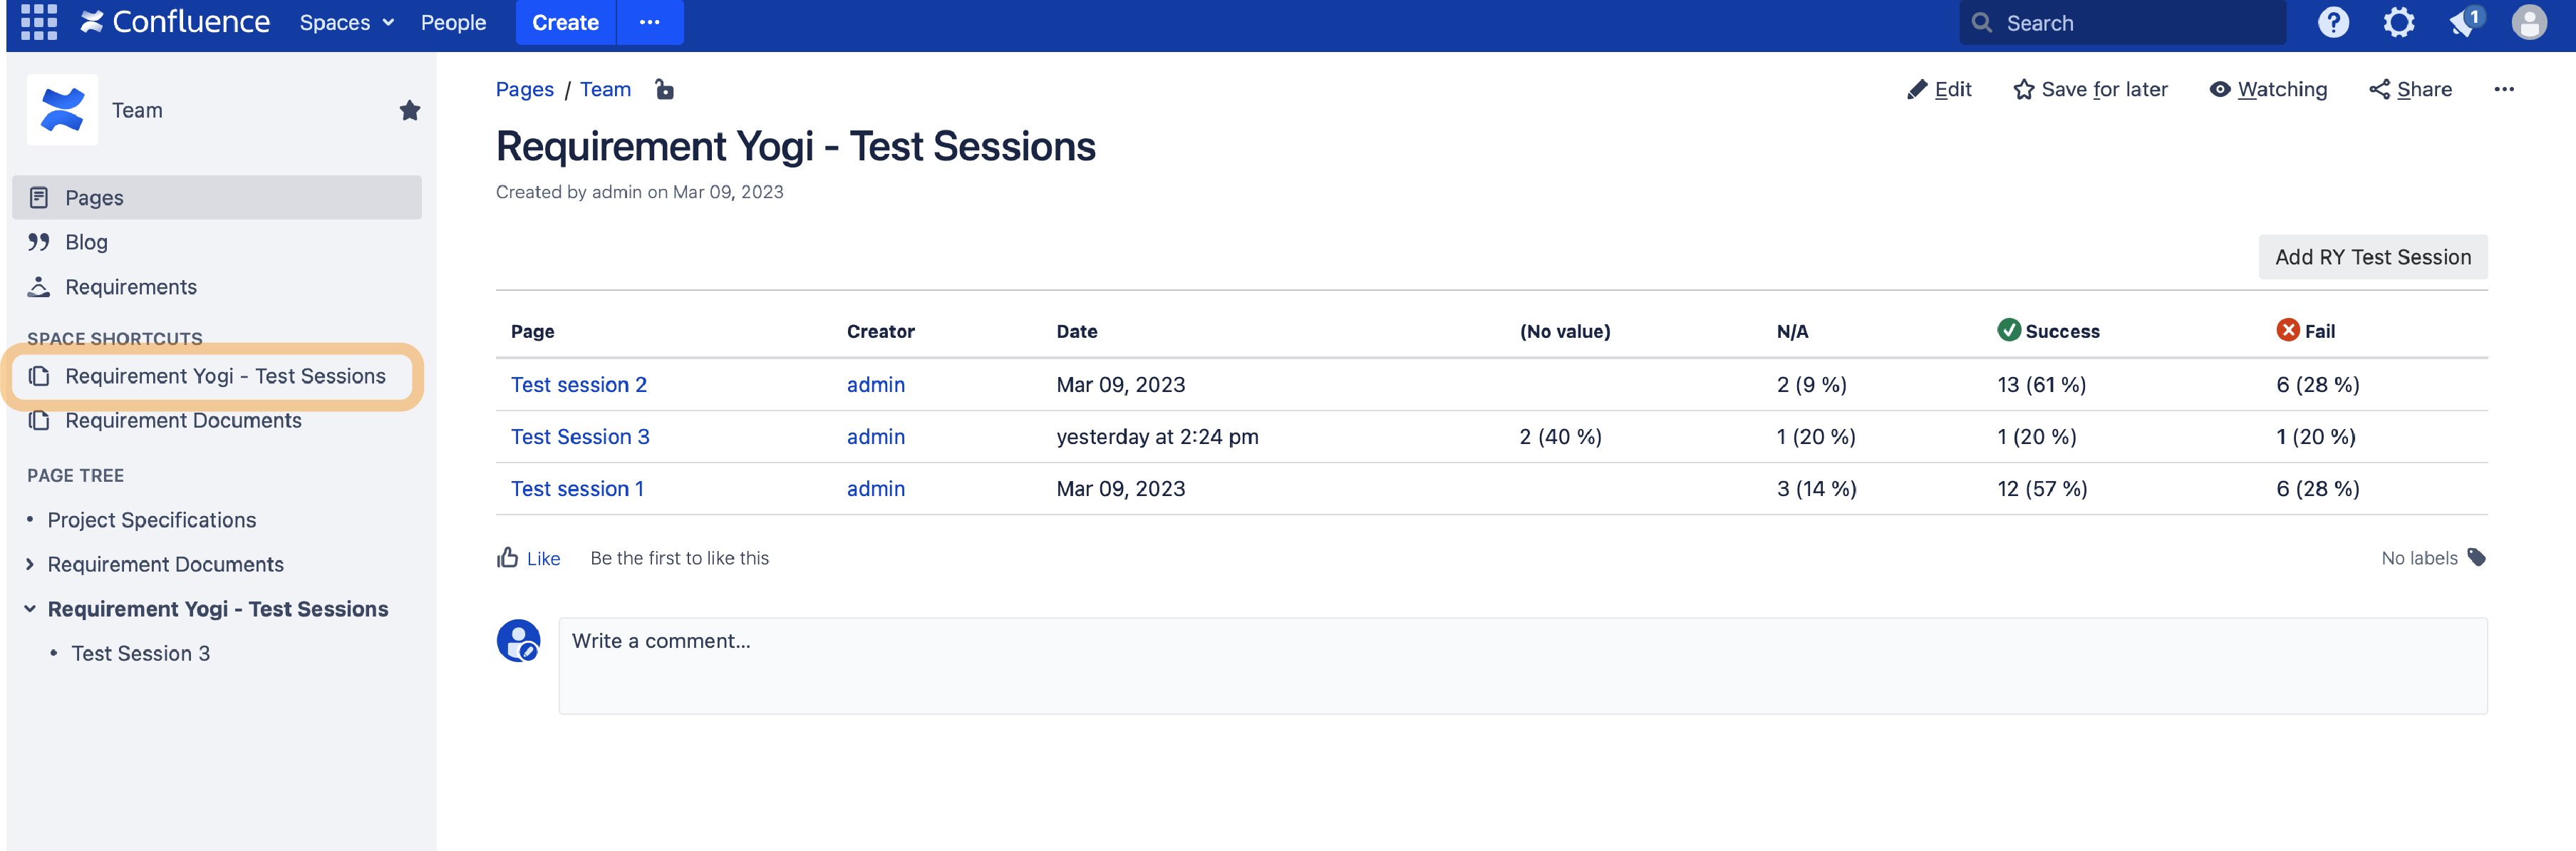The height and width of the screenshot is (851, 2576).
Task: Toggle Save for later
Action: click(2089, 89)
